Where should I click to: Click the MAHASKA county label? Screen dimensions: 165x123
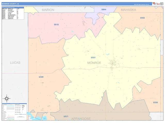(128, 10)
